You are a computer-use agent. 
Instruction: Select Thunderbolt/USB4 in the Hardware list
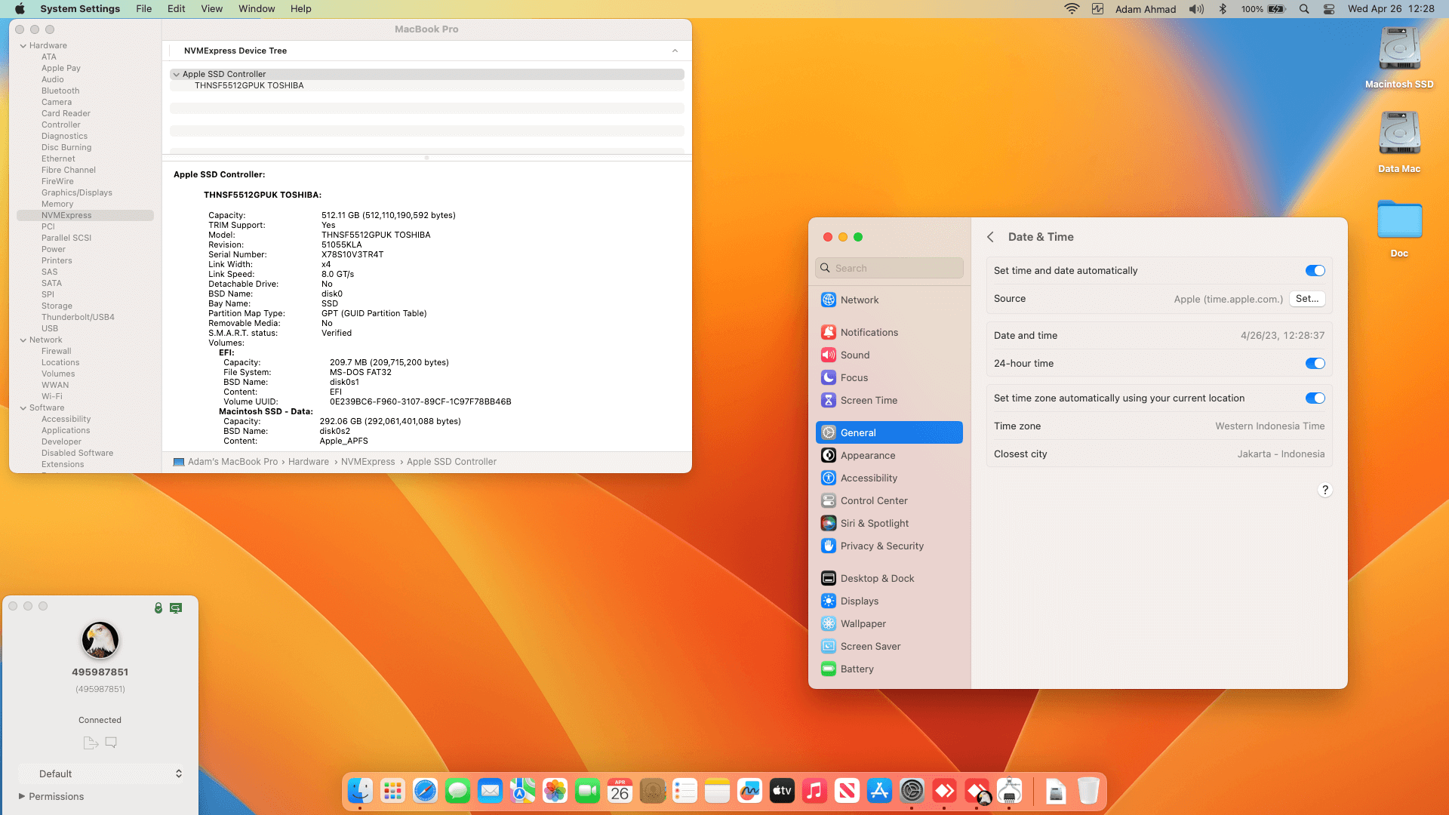click(x=78, y=318)
